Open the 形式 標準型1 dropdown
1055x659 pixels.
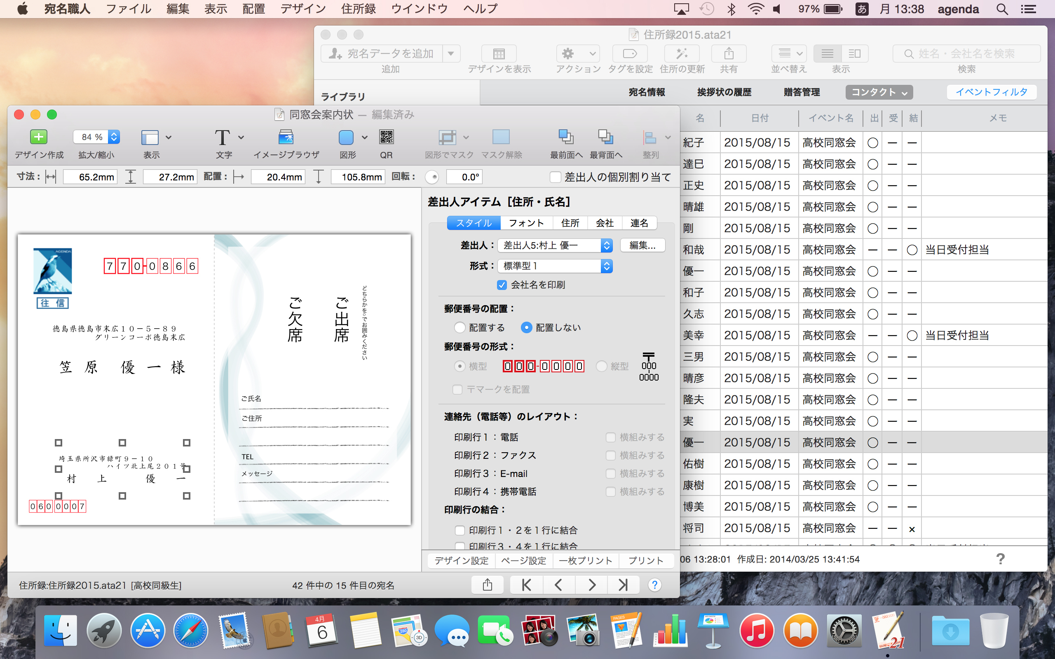(x=555, y=266)
